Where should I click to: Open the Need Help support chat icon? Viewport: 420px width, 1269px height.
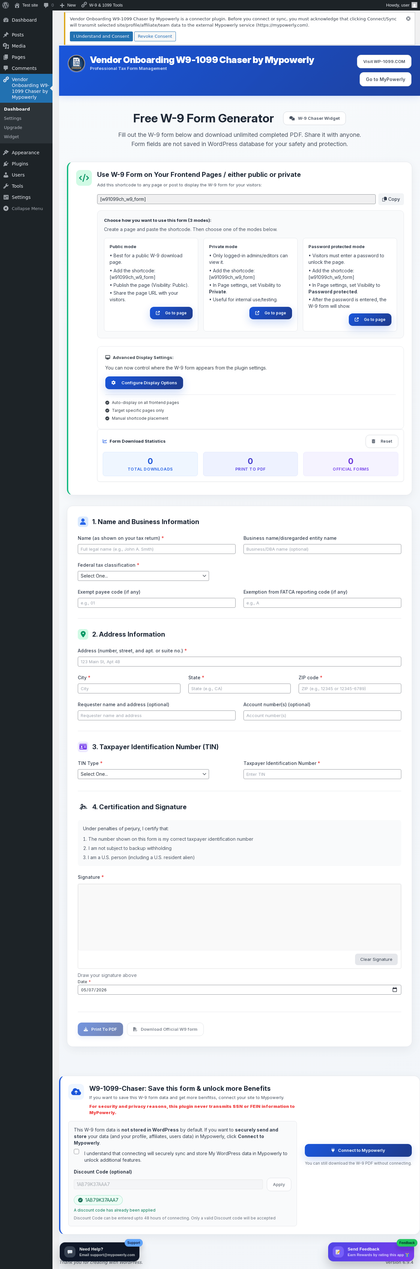(x=70, y=1251)
